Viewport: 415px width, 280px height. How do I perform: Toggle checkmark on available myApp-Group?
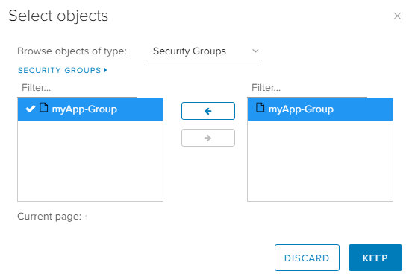pyautogui.click(x=31, y=109)
